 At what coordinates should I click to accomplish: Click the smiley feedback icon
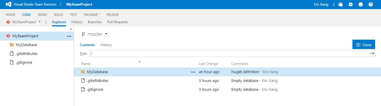(361, 4)
